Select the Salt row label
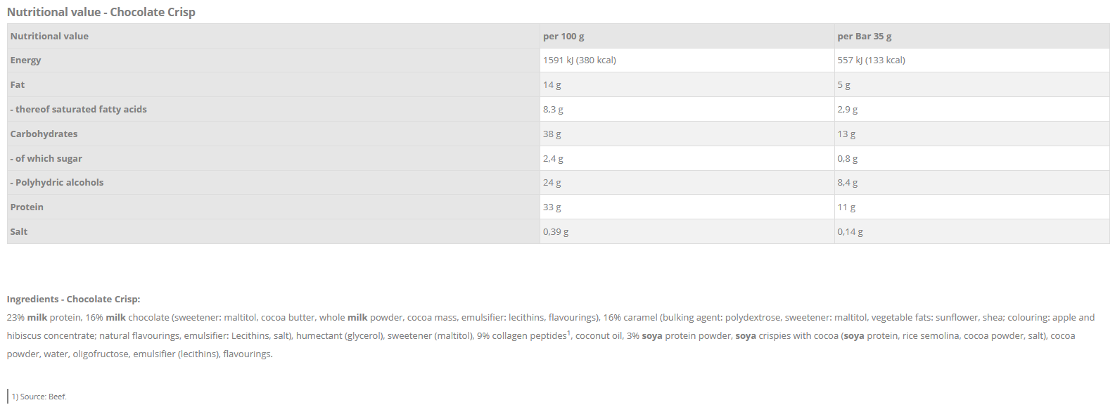The height and width of the screenshot is (405, 1115). [x=19, y=232]
